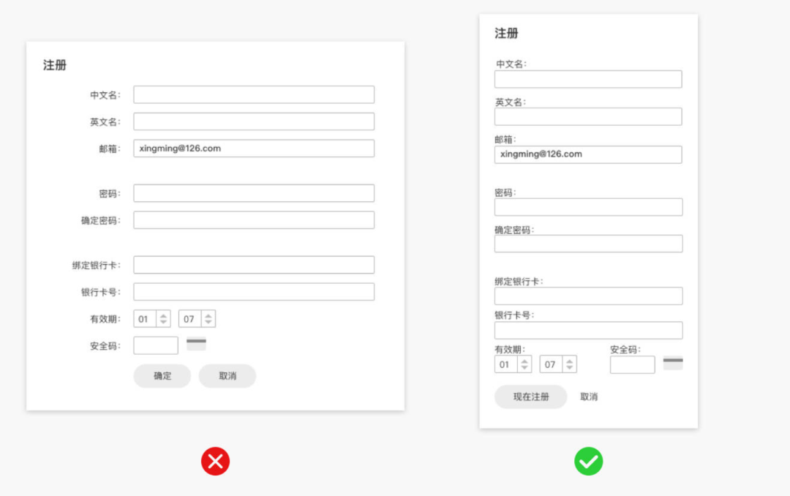Click the red X incorrect-example icon
Viewport: 790px width, 496px height.
point(215,462)
